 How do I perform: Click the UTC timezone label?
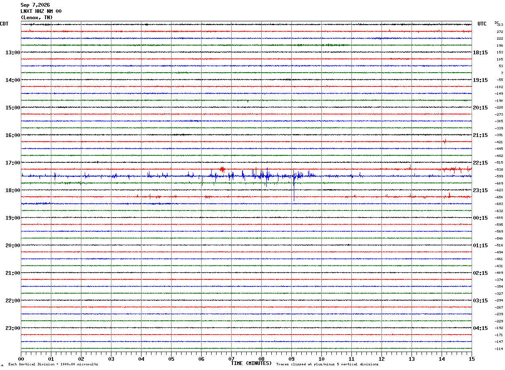pyautogui.click(x=482, y=24)
